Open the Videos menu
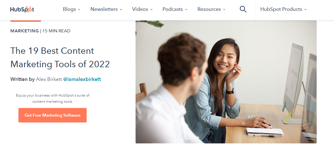Image resolution: width=334 pixels, height=154 pixels. [142, 9]
